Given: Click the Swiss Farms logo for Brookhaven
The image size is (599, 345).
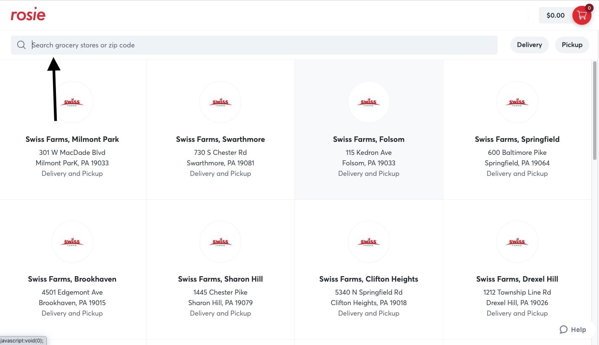Looking at the screenshot, I should [72, 242].
